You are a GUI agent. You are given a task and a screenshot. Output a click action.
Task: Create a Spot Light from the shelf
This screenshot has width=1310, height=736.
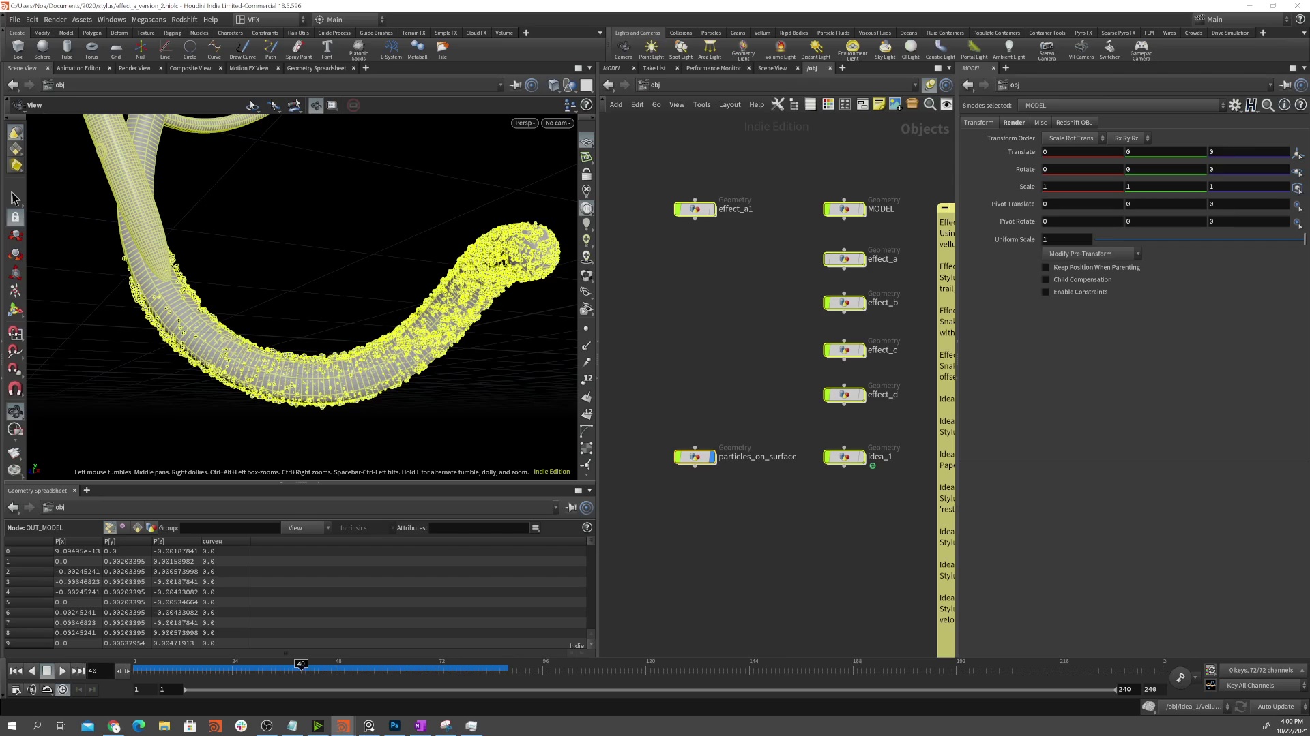[x=680, y=49]
